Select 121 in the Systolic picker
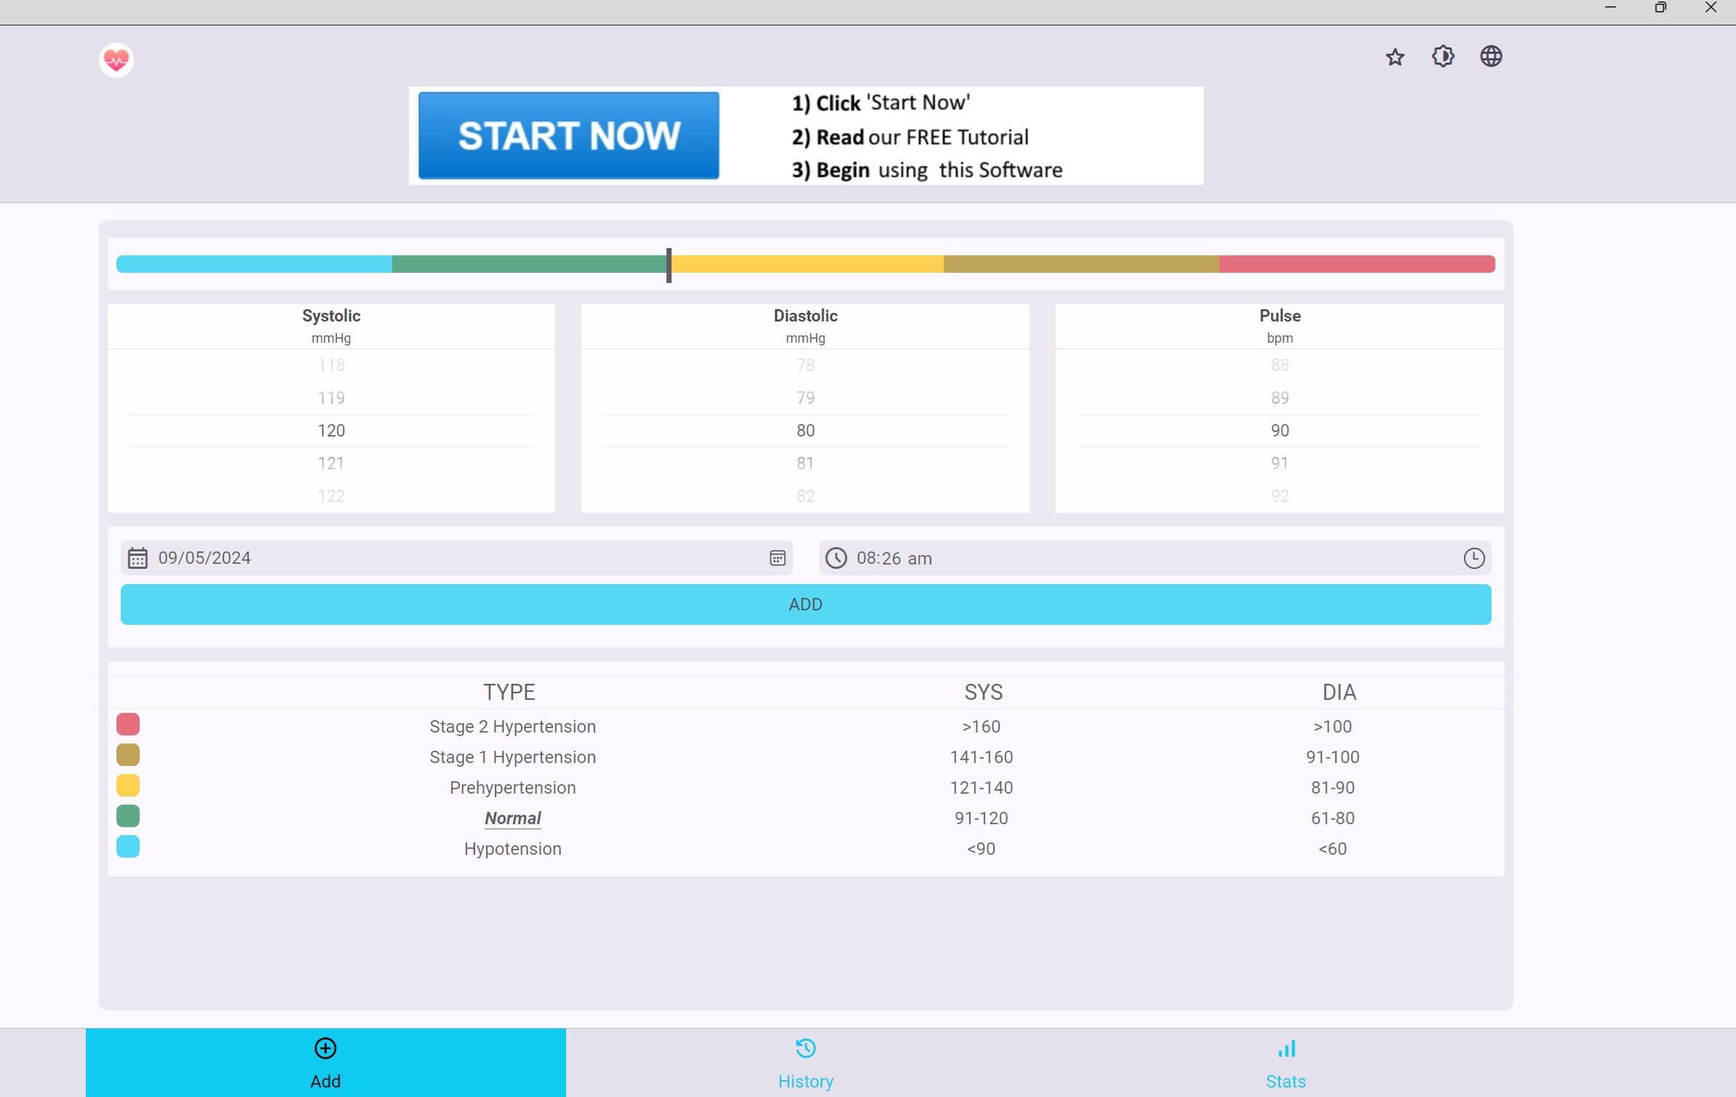 [x=331, y=463]
